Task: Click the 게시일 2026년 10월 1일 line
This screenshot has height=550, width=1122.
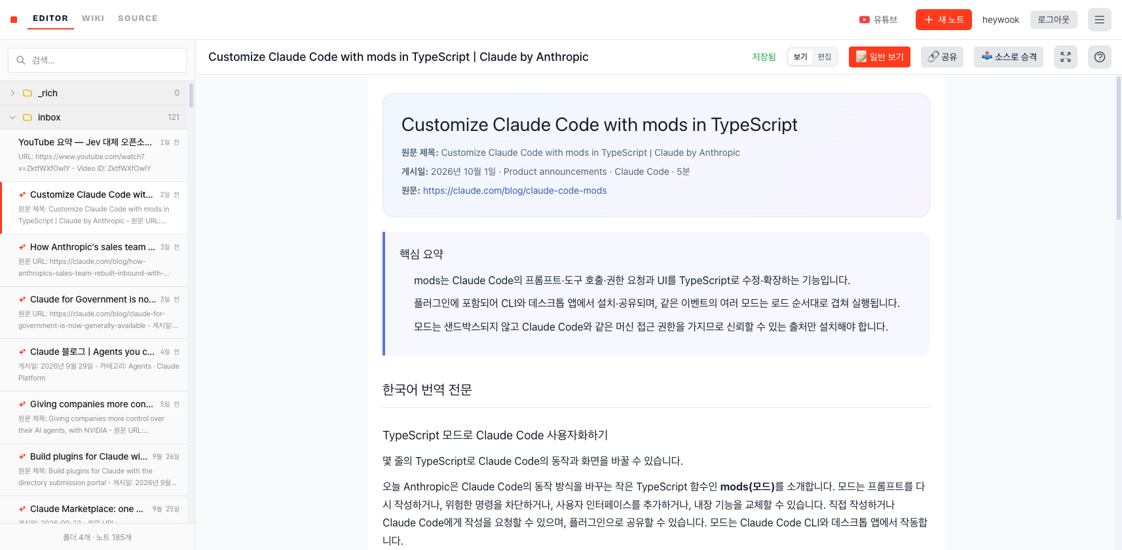Action: tap(546, 172)
